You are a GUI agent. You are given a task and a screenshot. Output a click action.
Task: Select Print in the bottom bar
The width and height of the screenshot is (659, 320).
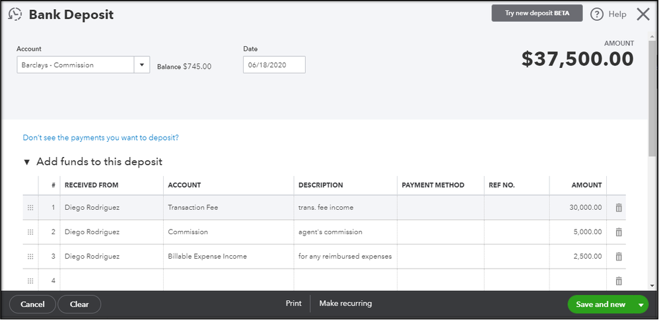tap(293, 304)
